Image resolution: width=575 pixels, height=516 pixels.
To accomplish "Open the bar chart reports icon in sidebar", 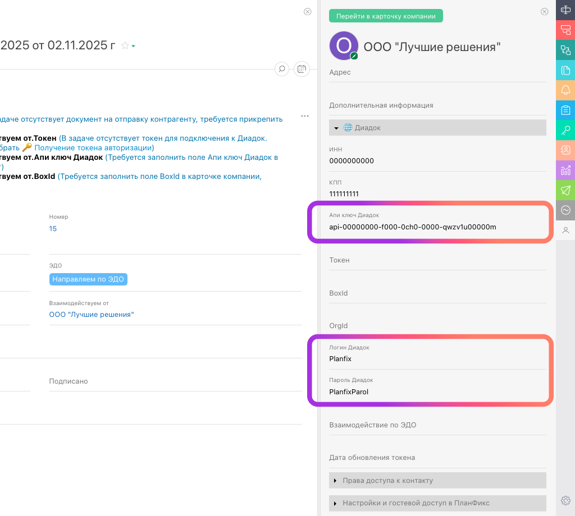I will (565, 170).
